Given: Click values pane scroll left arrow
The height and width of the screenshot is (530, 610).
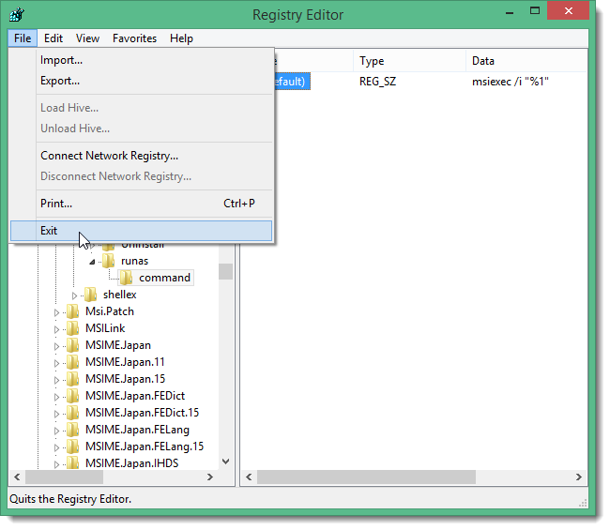Looking at the screenshot, I should click(249, 477).
